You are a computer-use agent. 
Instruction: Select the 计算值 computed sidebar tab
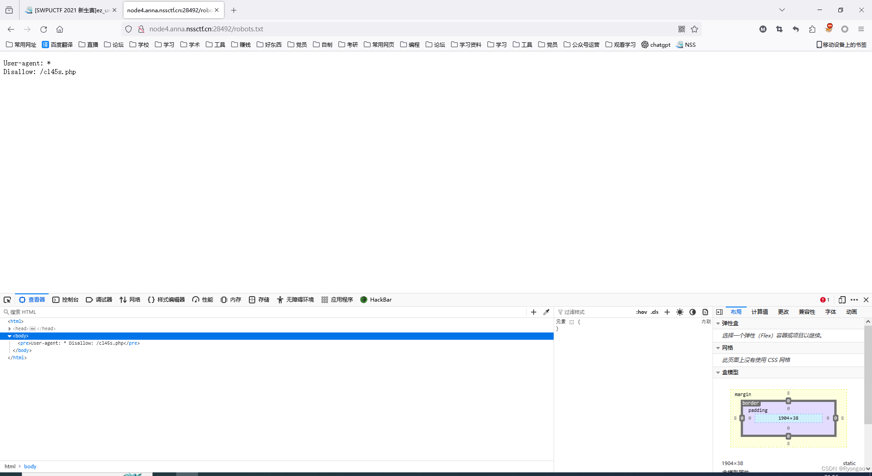[x=759, y=312]
